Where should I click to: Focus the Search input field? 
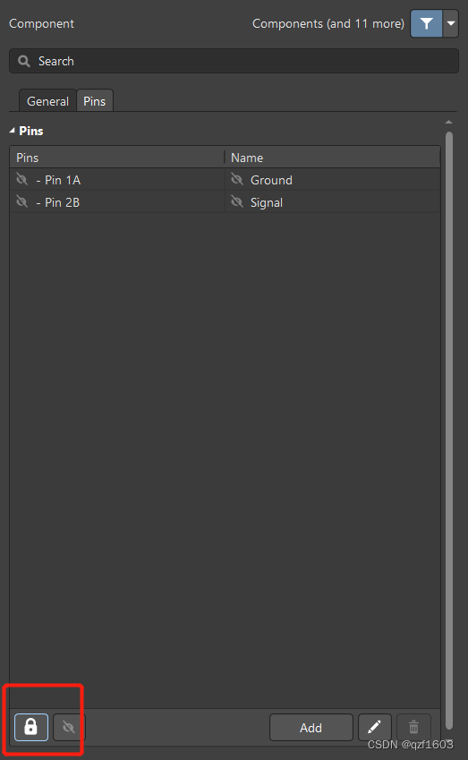[x=234, y=61]
